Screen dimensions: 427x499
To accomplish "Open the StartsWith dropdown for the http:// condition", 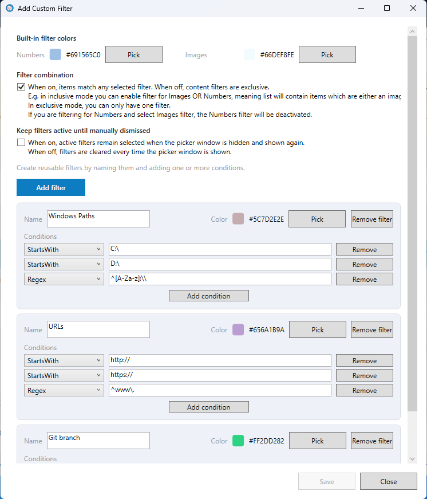I will pos(64,360).
